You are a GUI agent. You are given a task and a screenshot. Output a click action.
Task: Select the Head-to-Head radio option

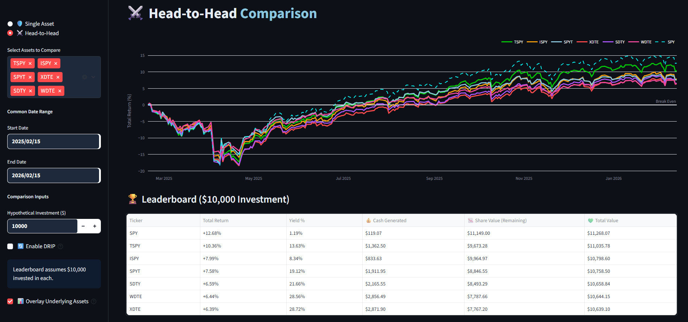[x=10, y=33]
